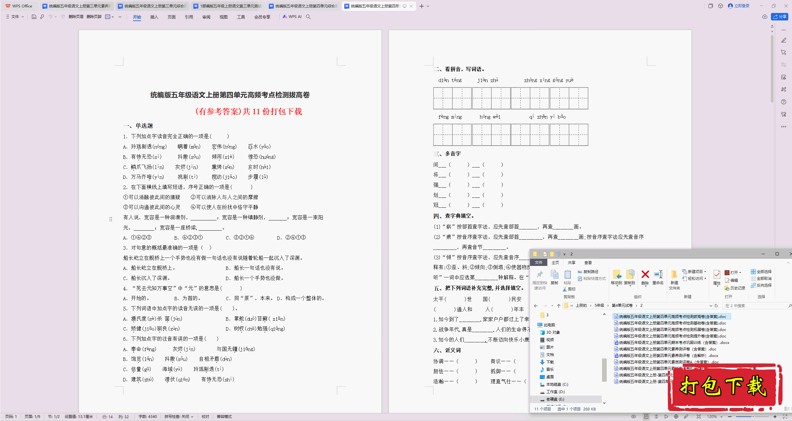Toggle eye protection mode icon
This screenshot has width=792, height=421.
tap(634, 417)
